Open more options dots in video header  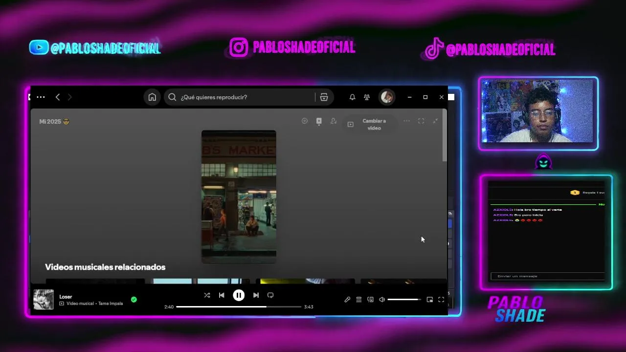[406, 121]
